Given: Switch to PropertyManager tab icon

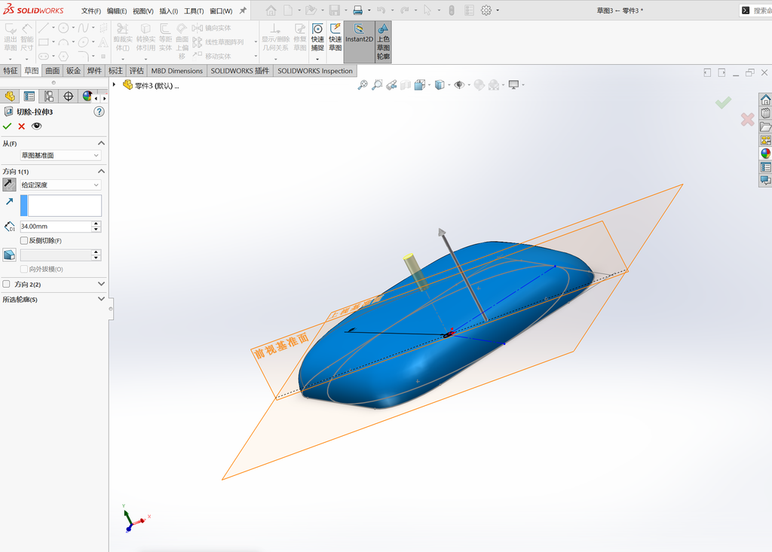Looking at the screenshot, I should [x=29, y=96].
